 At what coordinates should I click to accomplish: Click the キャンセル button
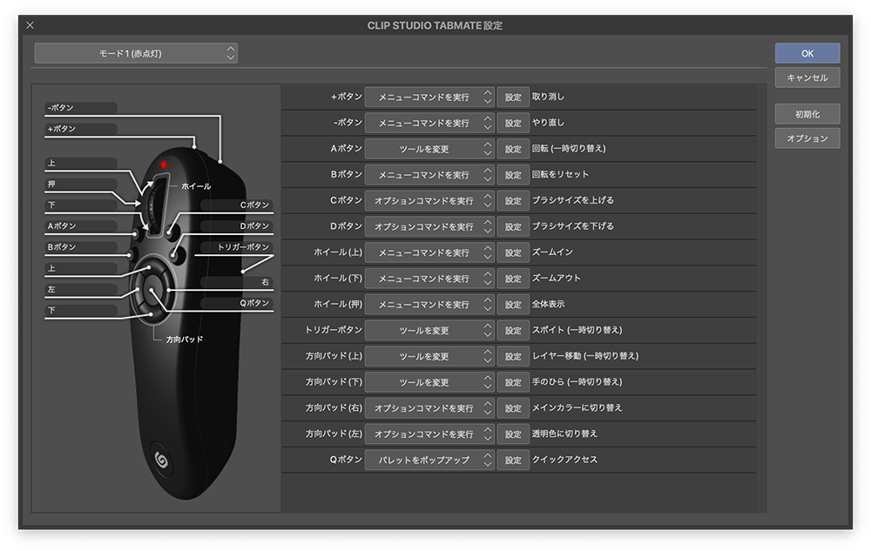[x=807, y=77]
